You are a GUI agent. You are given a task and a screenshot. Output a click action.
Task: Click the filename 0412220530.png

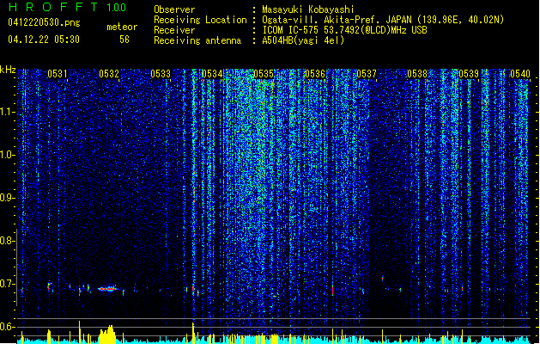point(44,22)
